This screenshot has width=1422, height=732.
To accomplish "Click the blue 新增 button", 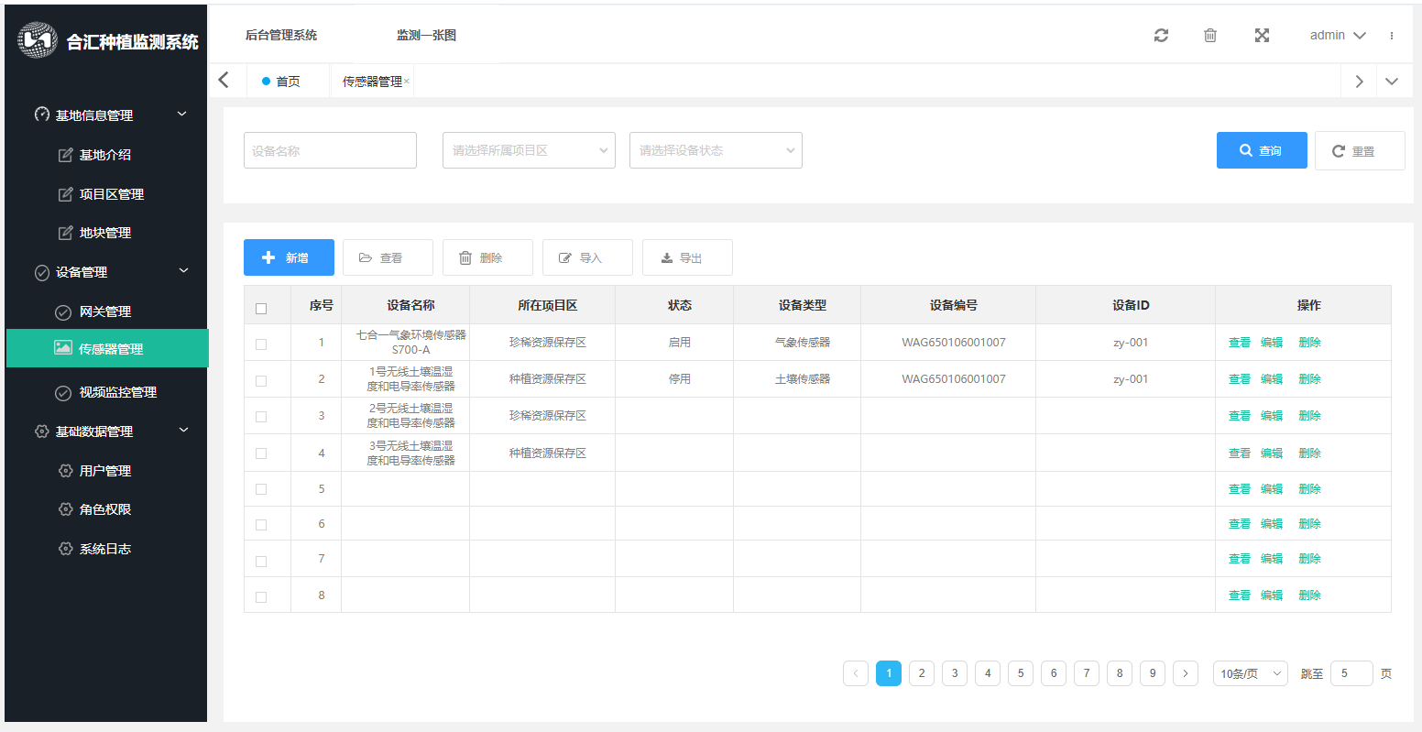I will 289,257.
